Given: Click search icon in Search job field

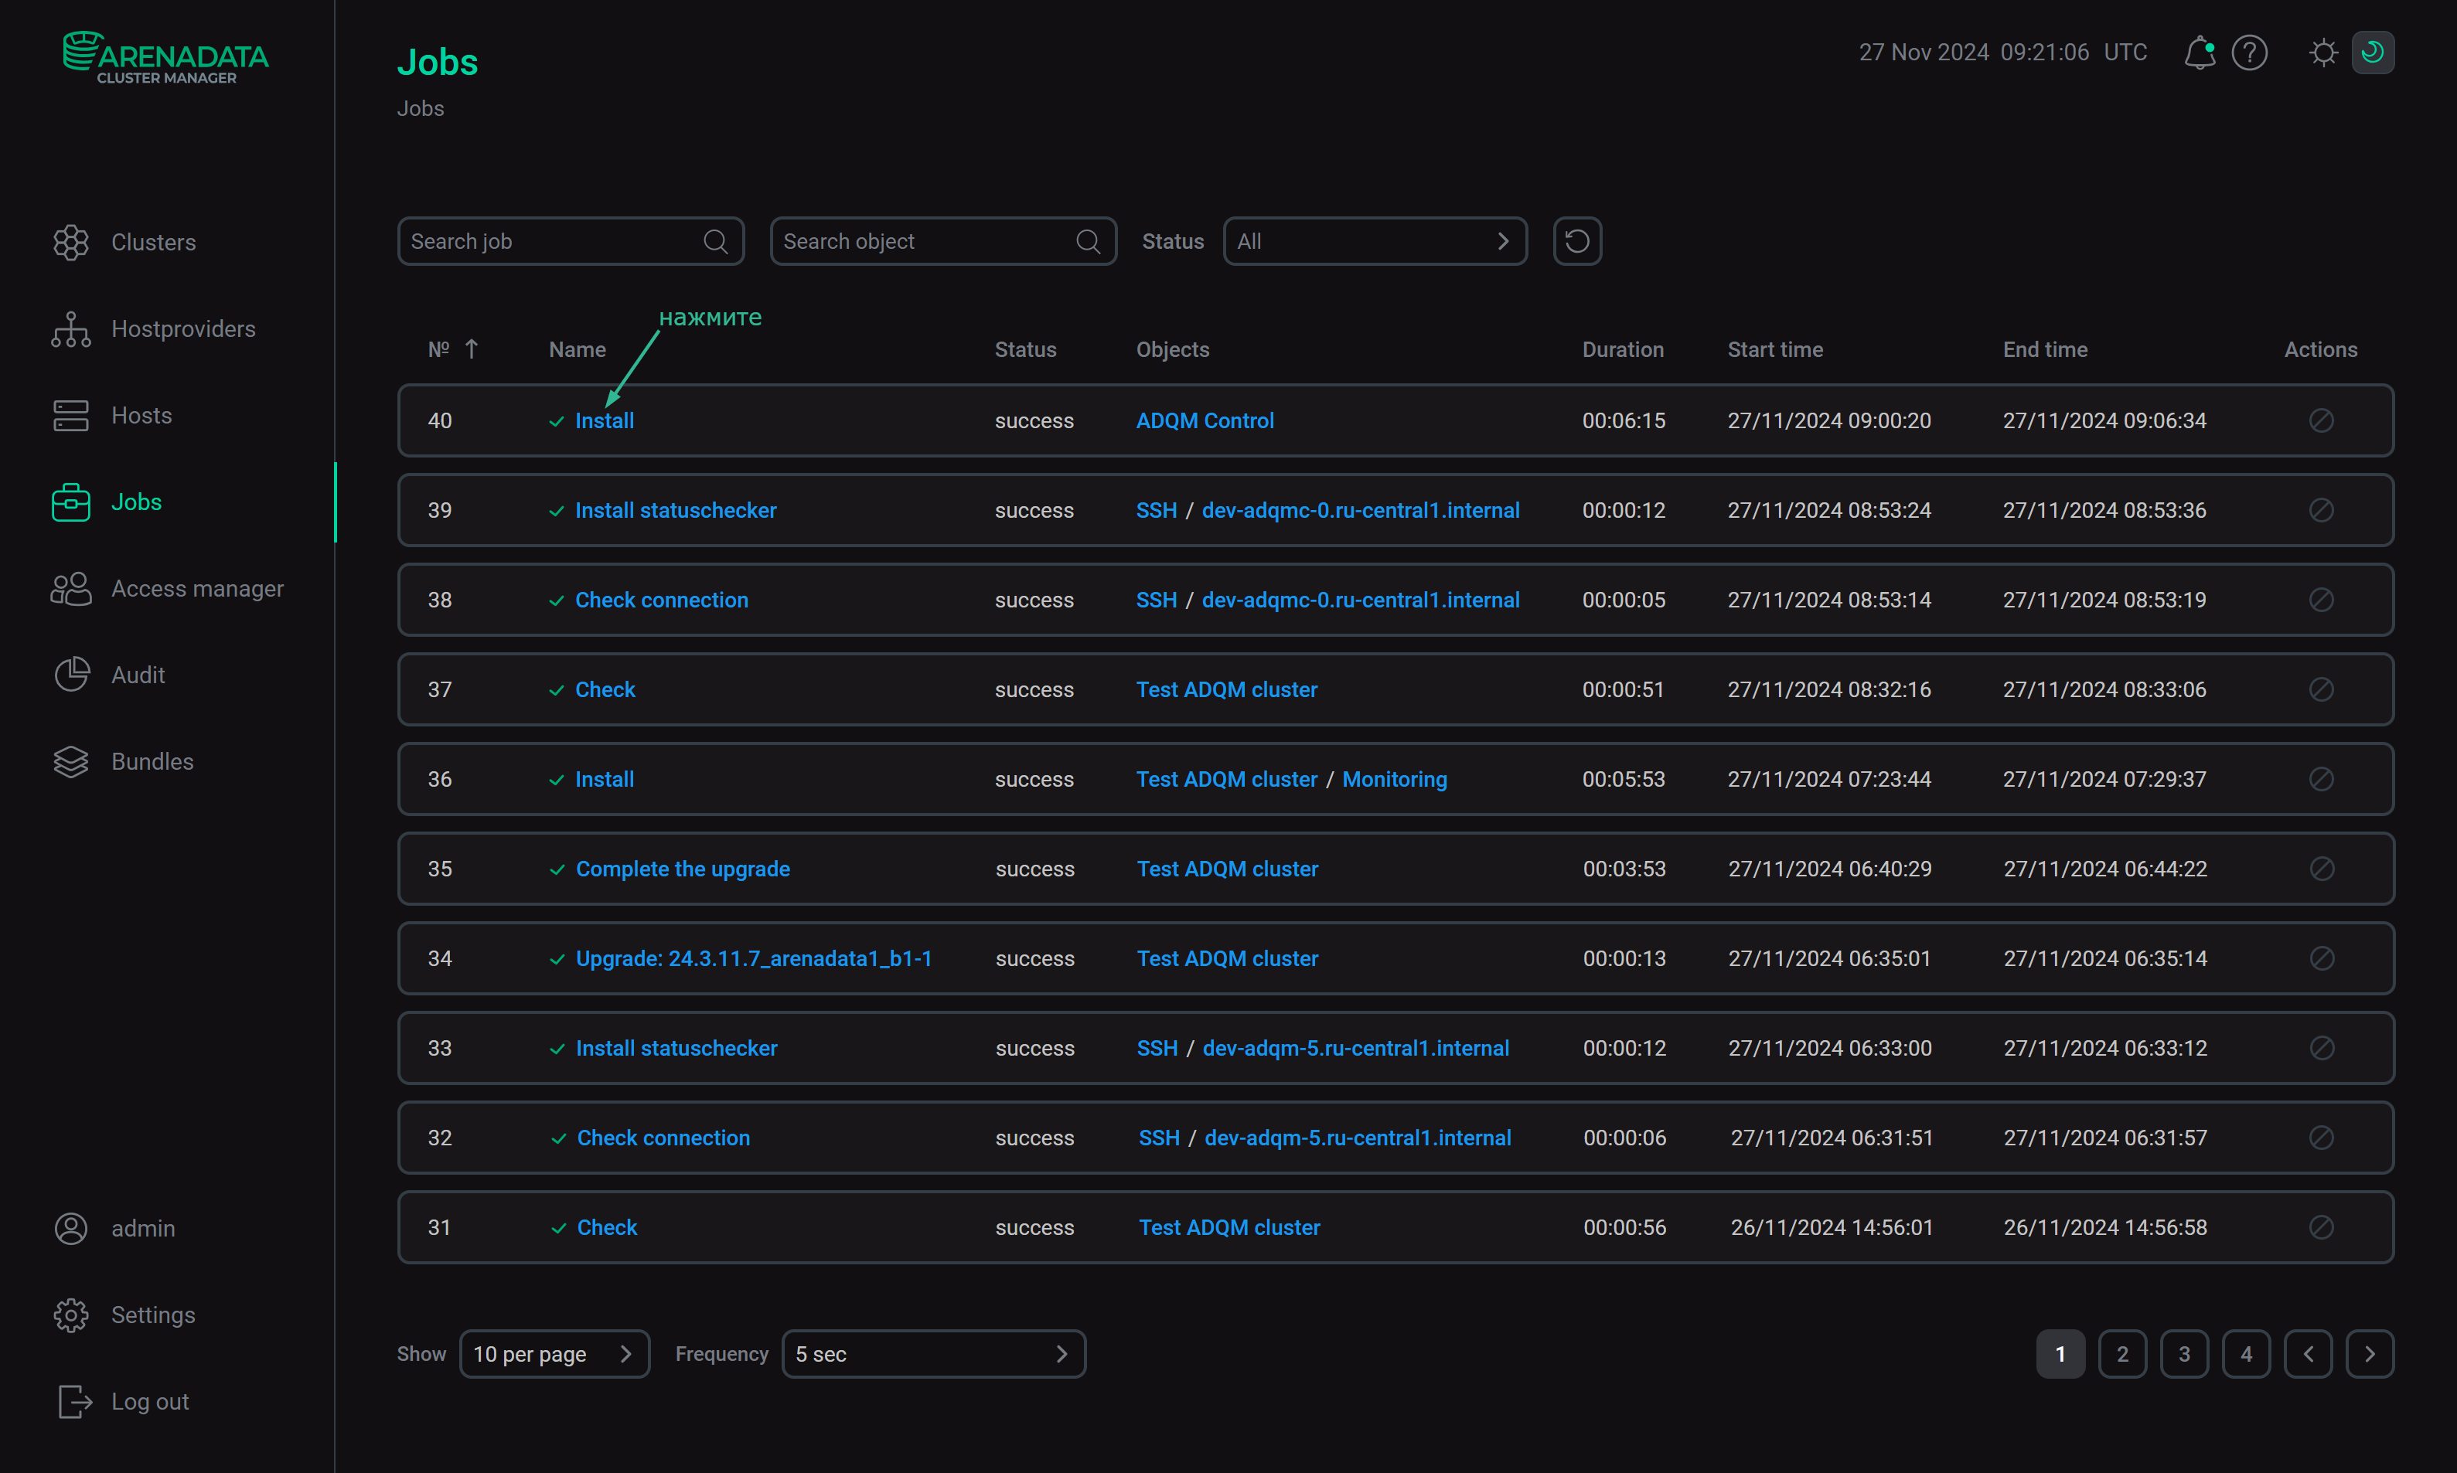Looking at the screenshot, I should pos(715,241).
